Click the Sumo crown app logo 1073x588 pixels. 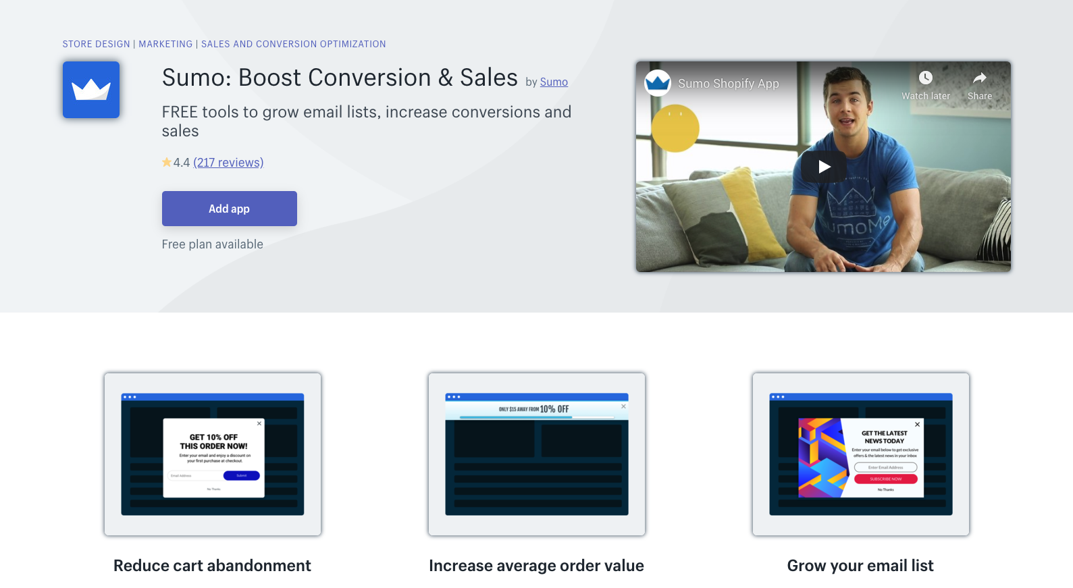pos(91,90)
